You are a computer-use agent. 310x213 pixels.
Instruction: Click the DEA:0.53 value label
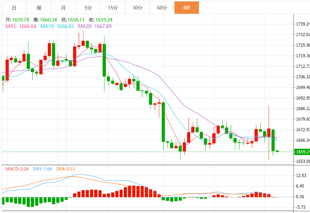66,169
